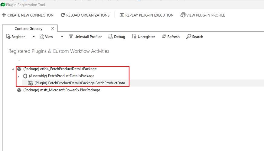Click the Debug button text

pos(119,37)
